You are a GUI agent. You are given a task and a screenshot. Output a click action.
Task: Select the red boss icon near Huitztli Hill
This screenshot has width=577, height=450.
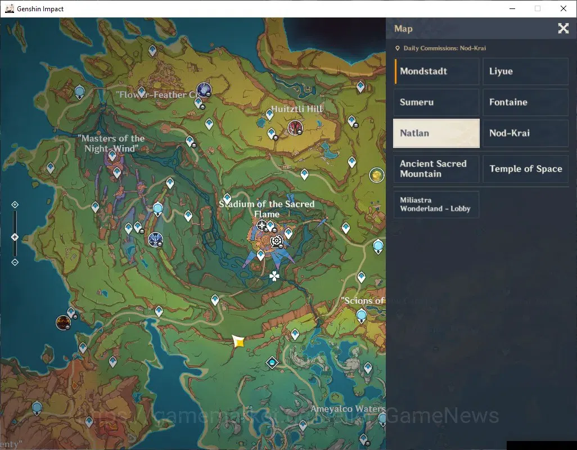[x=295, y=128]
